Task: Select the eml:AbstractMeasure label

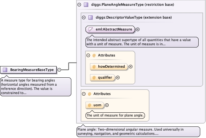Action: tap(114, 29)
